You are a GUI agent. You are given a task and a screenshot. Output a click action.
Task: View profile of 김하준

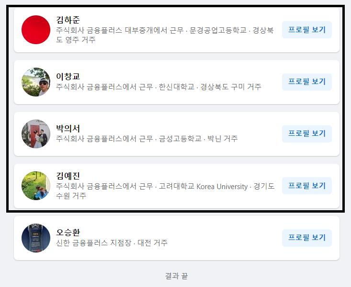(306, 30)
